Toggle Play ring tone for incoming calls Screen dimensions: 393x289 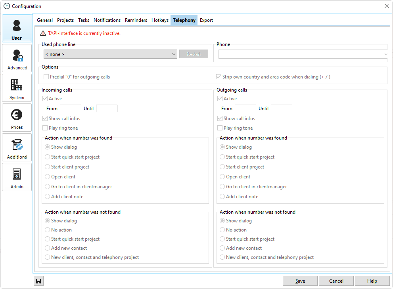[x=45, y=128]
